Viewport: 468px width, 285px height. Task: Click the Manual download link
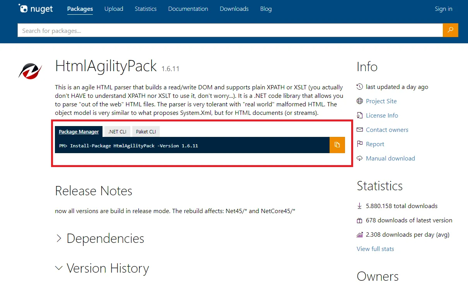tap(391, 159)
